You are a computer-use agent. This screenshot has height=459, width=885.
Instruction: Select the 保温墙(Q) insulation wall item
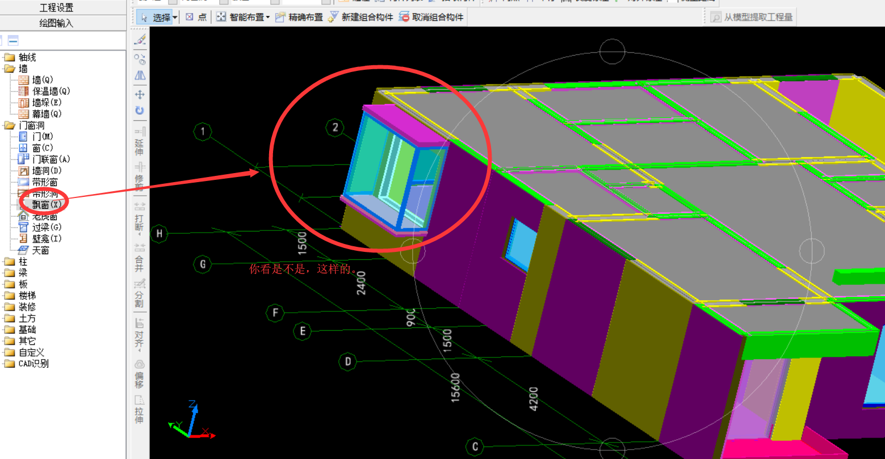[x=45, y=91]
